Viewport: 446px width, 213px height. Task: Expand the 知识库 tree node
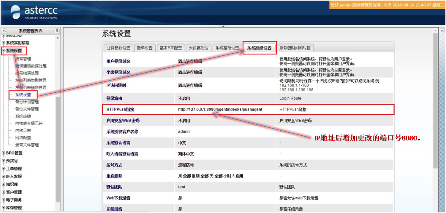click(x=4, y=184)
